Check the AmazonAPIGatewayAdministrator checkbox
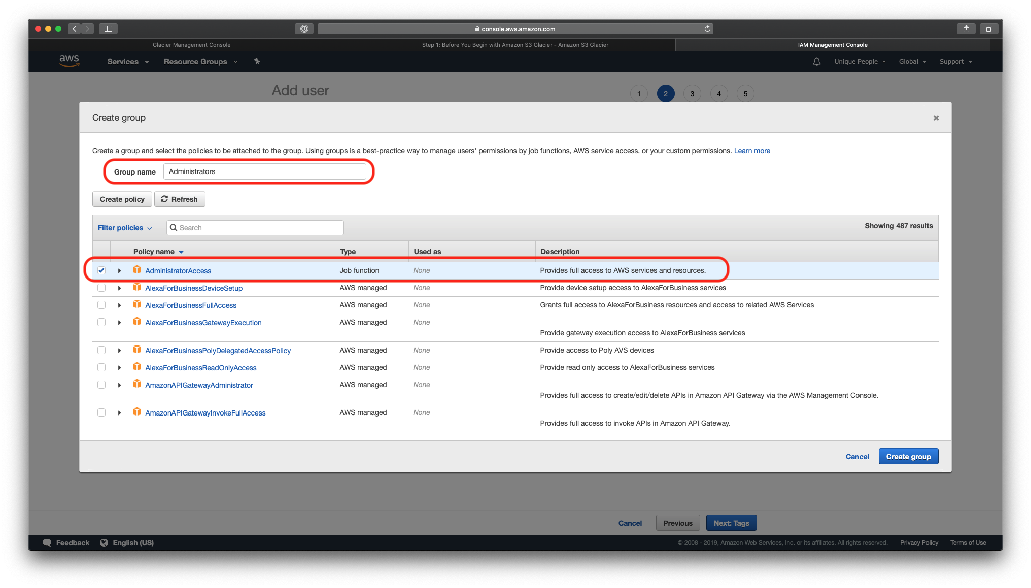Viewport: 1031px width, 588px height. (x=101, y=385)
